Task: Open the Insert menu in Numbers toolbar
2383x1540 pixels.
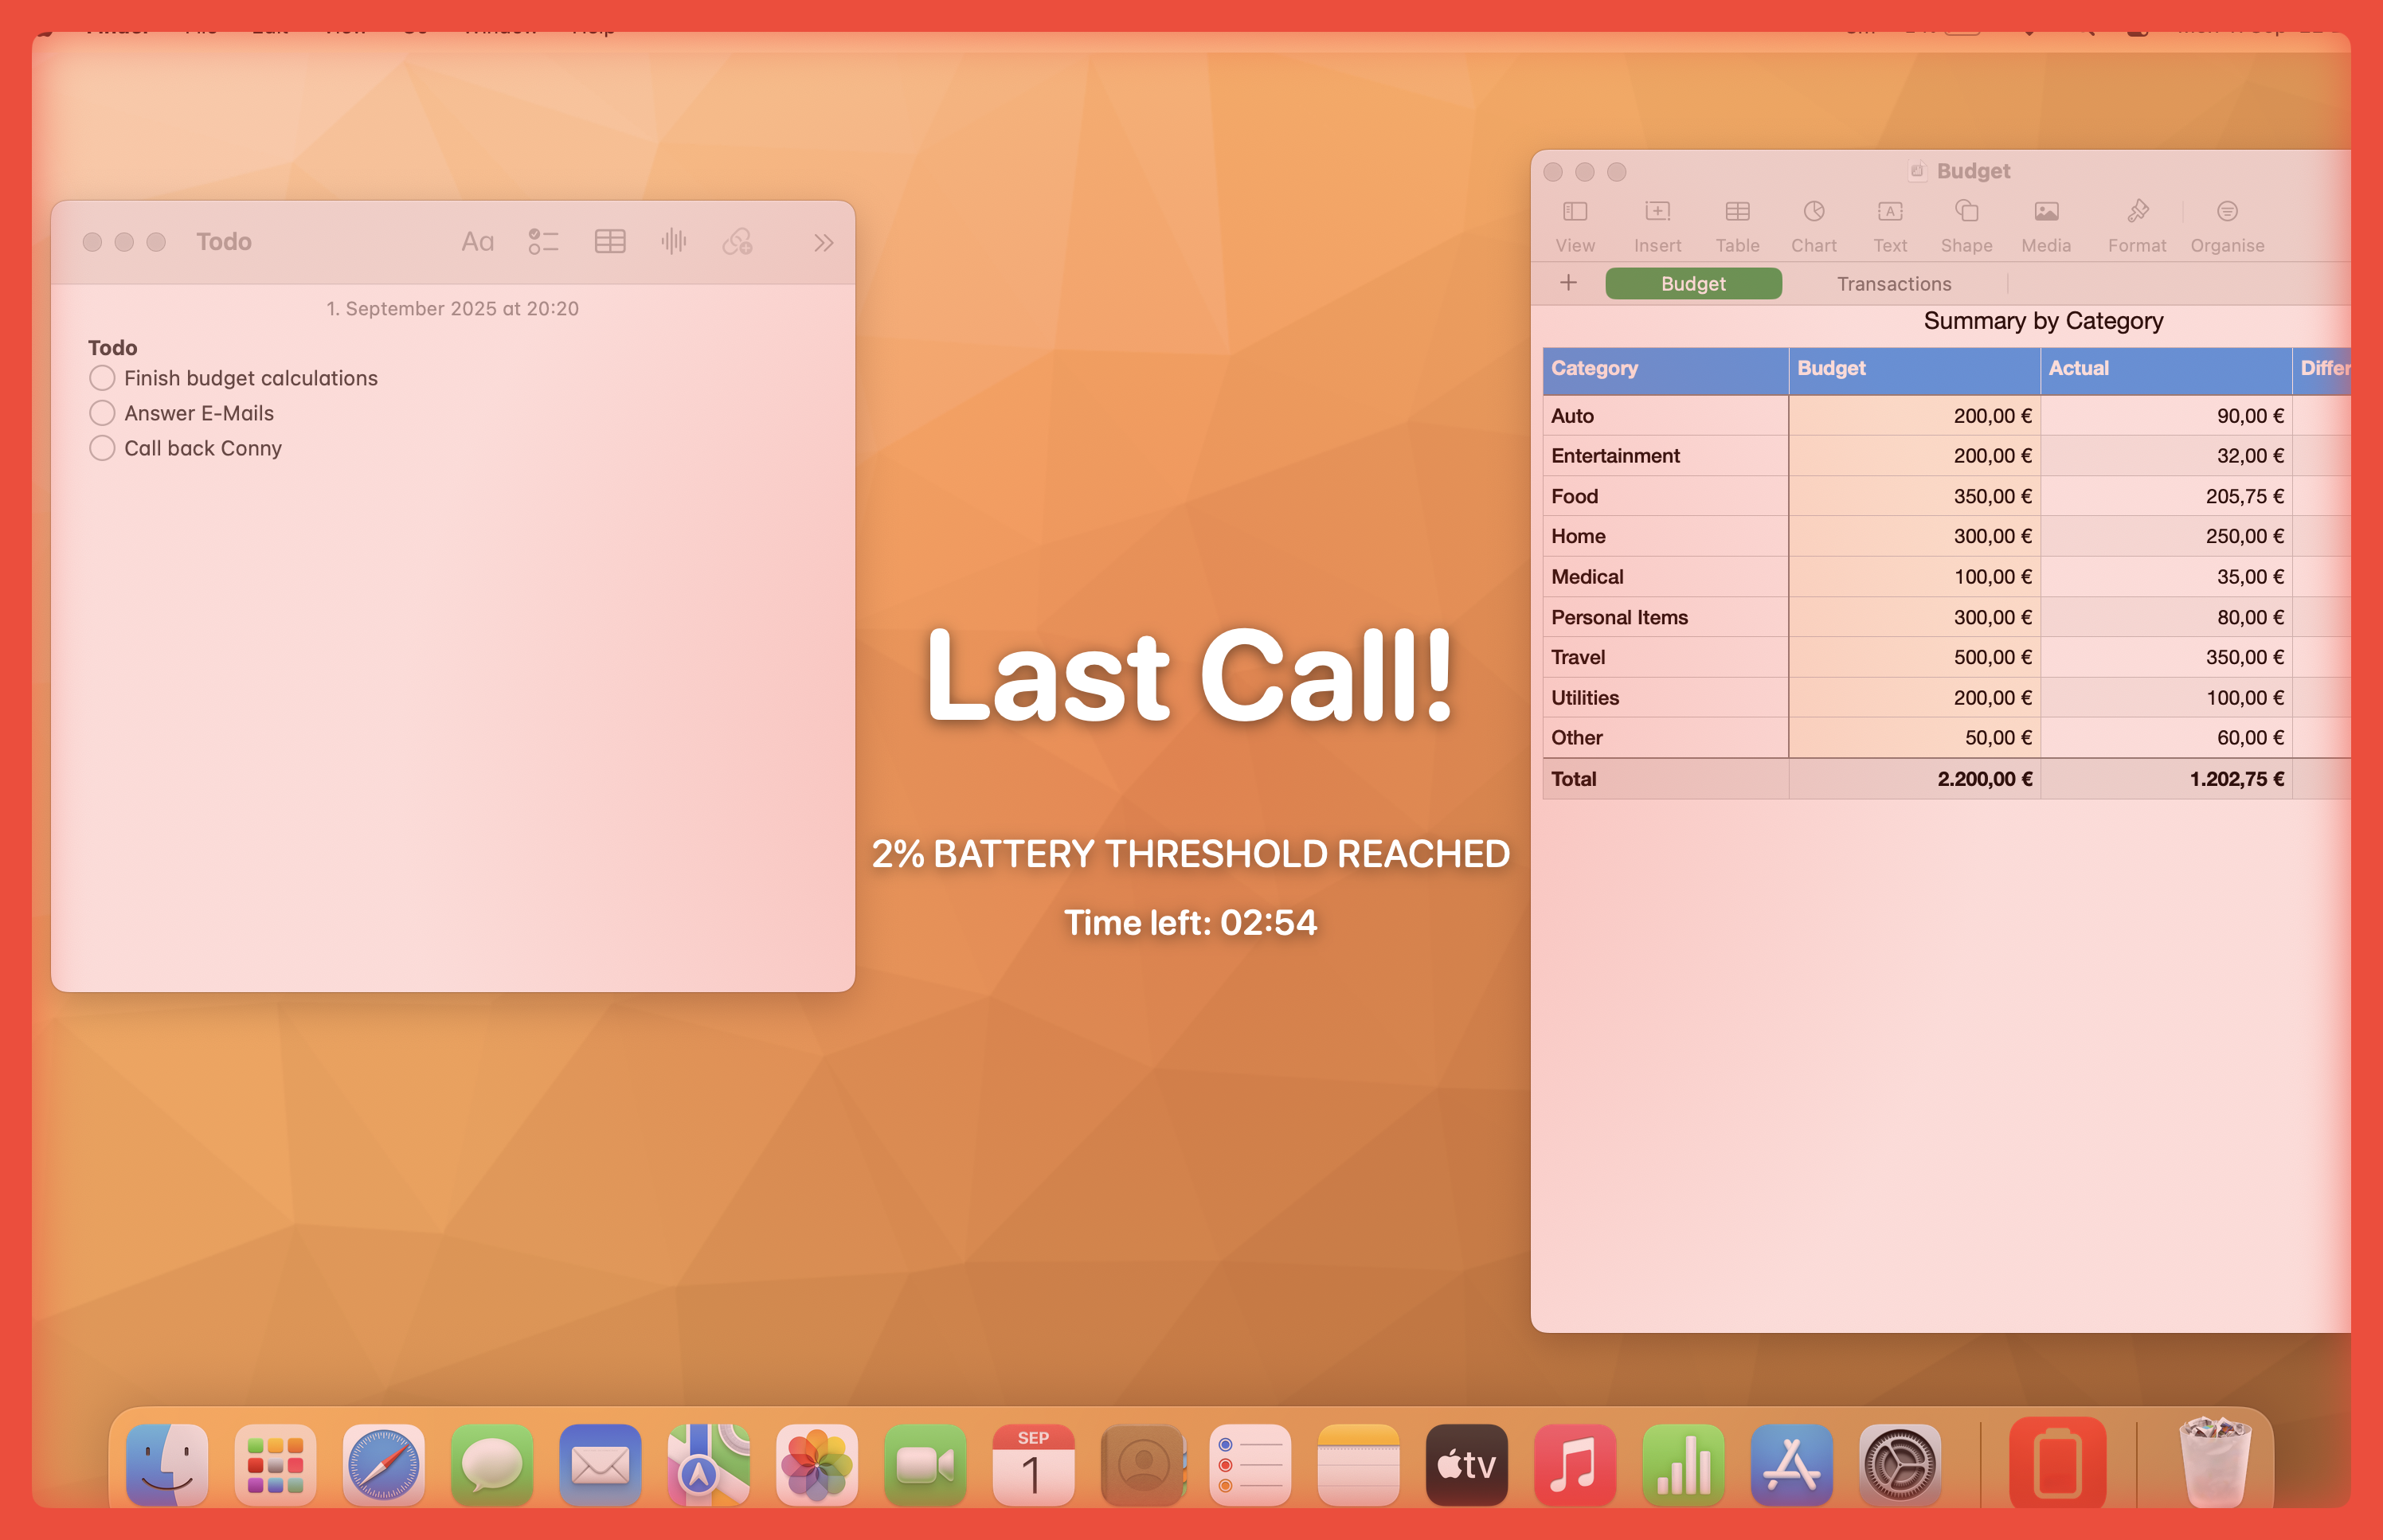Action: click(1657, 222)
